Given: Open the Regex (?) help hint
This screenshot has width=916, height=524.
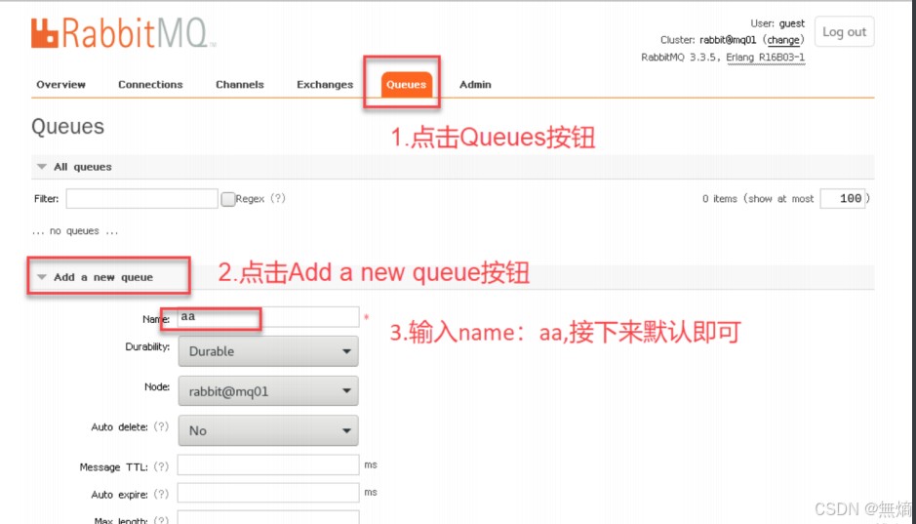Looking at the screenshot, I should point(277,199).
